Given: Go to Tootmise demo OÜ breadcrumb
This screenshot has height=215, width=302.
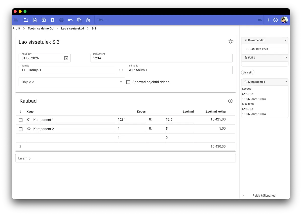Looking at the screenshot, I should [41, 28].
